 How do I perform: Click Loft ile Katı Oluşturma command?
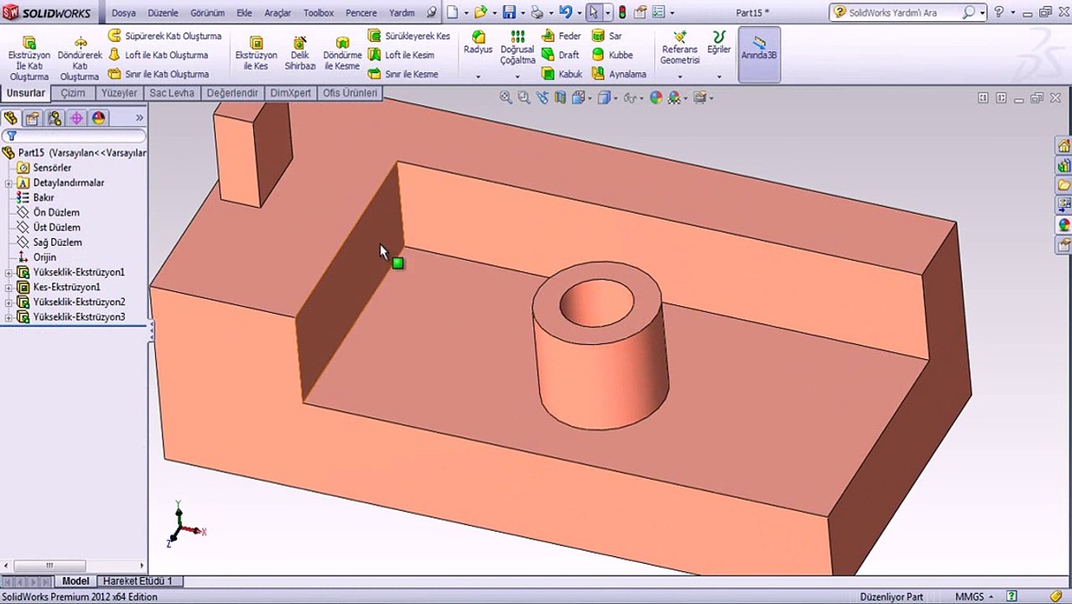158,55
